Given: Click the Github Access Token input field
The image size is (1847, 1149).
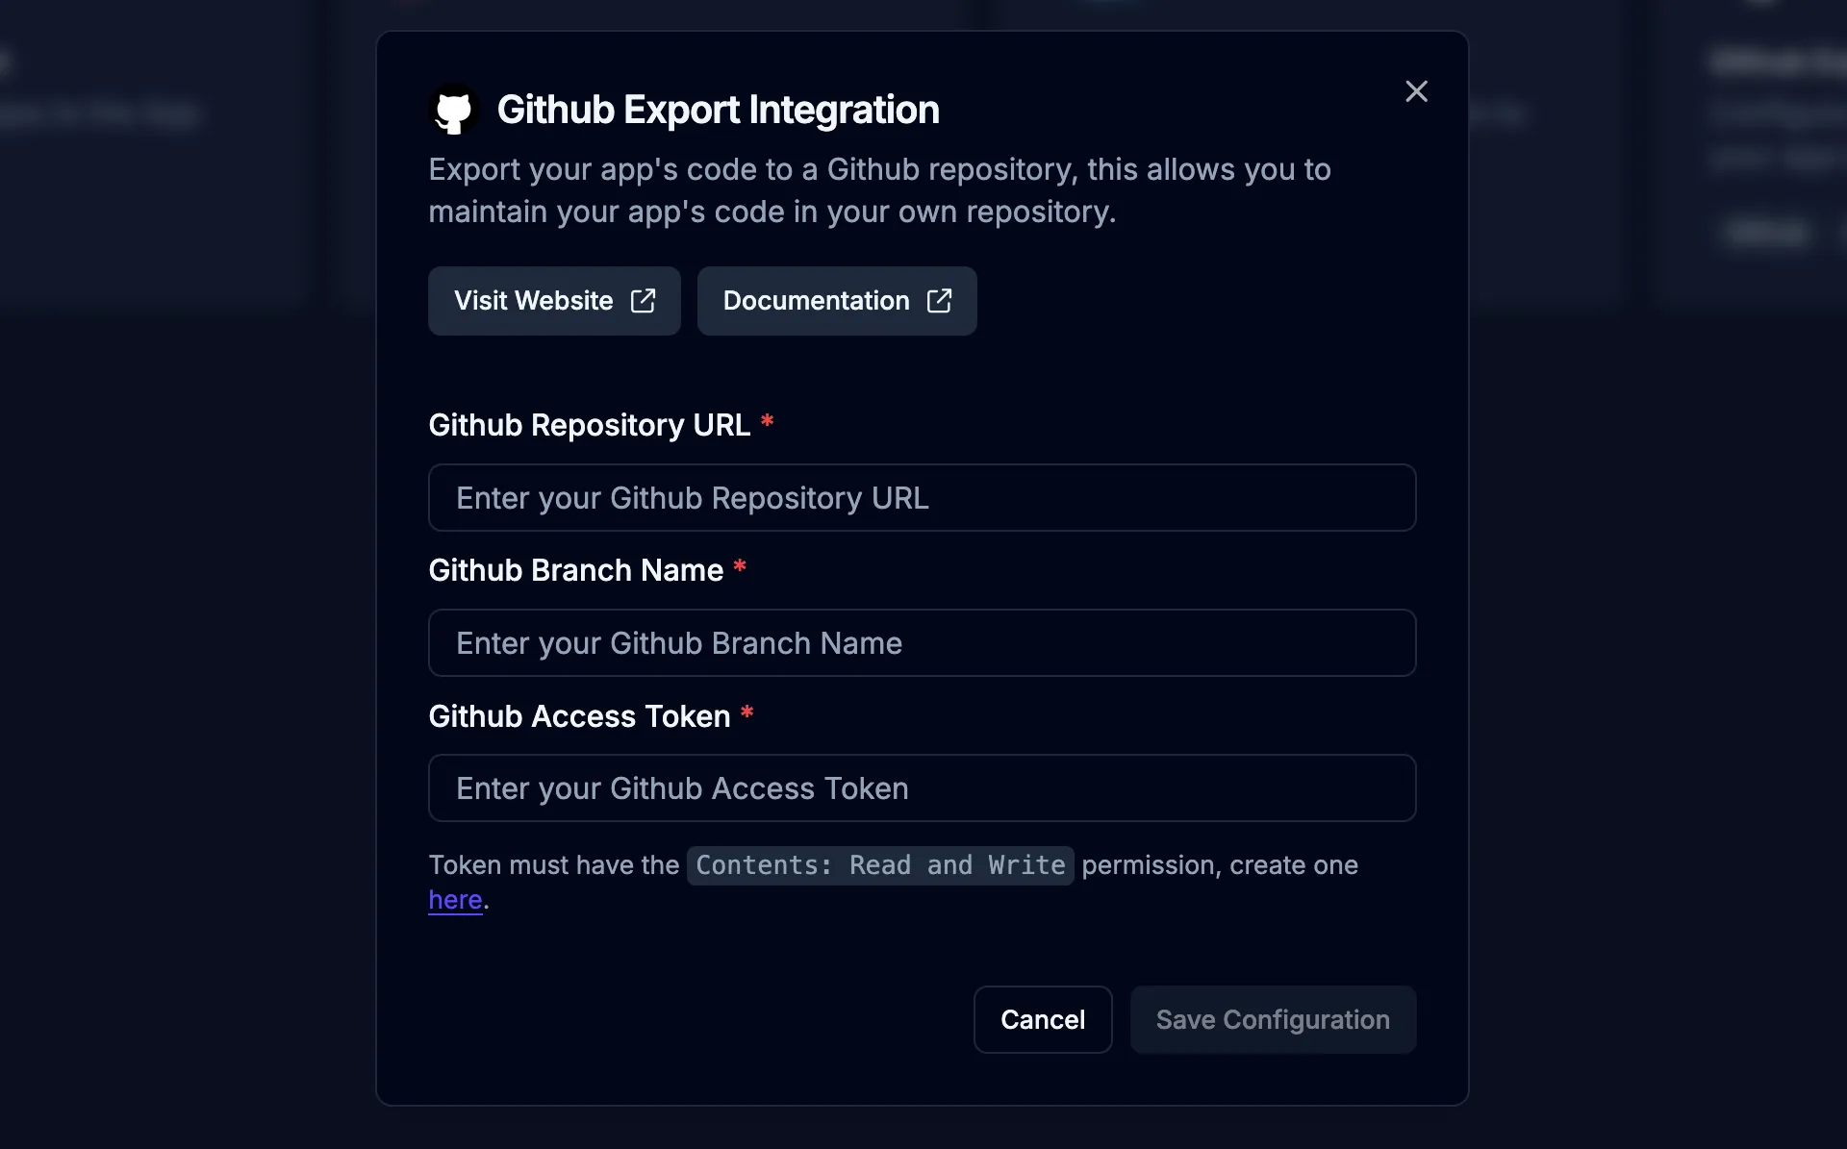Looking at the screenshot, I should pos(921,787).
